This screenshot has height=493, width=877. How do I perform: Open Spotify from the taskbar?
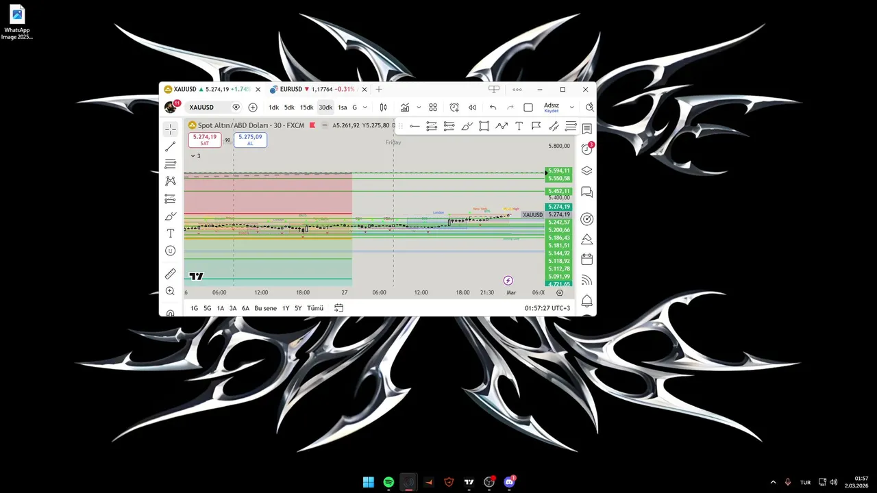388,482
